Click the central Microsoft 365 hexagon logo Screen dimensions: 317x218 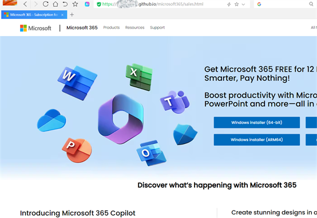[121, 119]
